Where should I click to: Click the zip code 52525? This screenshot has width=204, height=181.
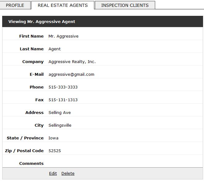[55, 151]
